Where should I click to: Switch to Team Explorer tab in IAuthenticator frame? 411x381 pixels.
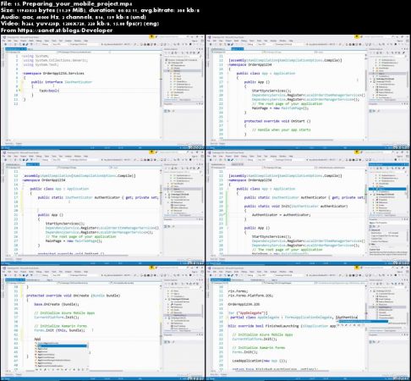coord(185,100)
